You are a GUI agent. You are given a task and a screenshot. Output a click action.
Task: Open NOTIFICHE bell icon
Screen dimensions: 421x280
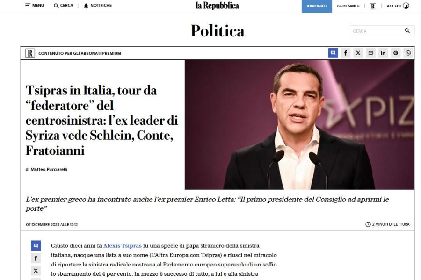coord(86,6)
